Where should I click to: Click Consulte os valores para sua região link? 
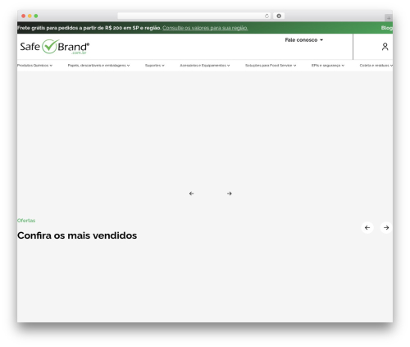coord(205,28)
